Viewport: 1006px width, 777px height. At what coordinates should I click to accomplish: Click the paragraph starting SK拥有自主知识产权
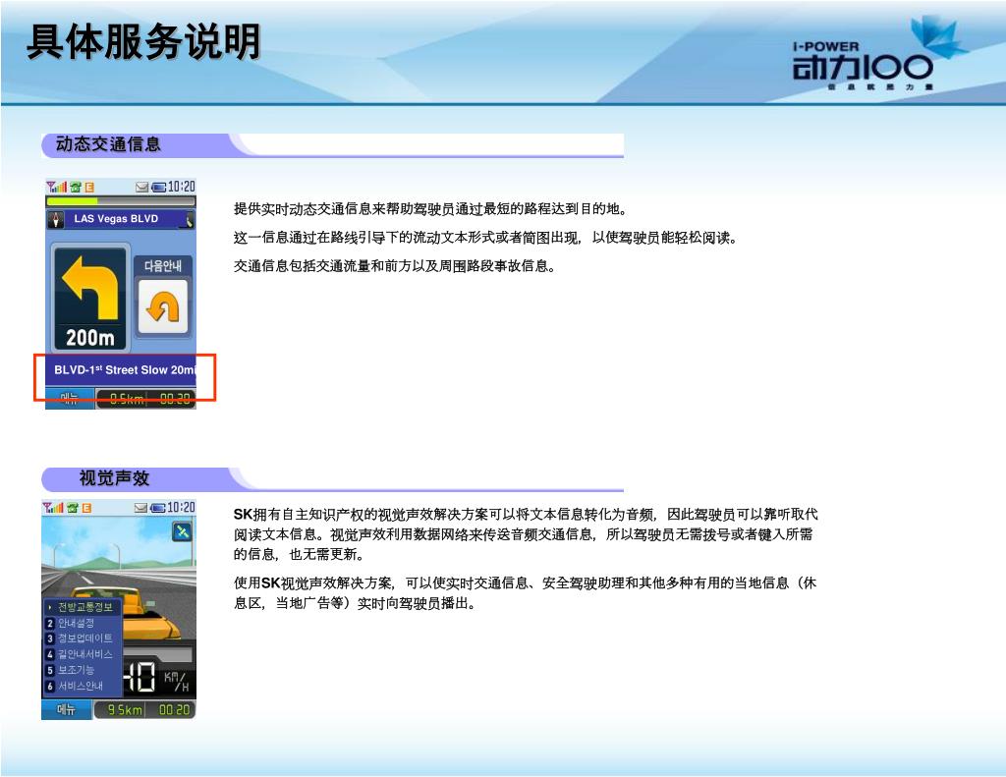(526, 533)
